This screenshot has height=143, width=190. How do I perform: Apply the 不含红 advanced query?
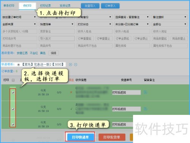point(34,53)
